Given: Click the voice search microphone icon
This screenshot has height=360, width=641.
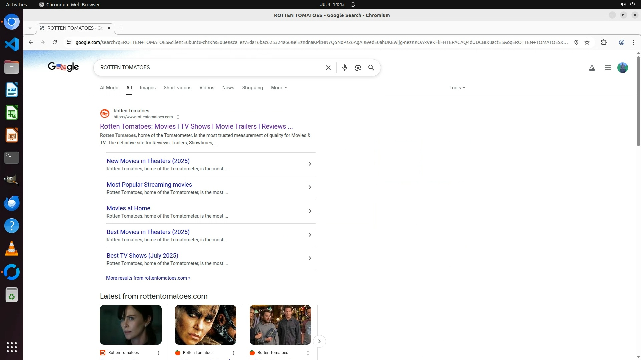Looking at the screenshot, I should [344, 68].
